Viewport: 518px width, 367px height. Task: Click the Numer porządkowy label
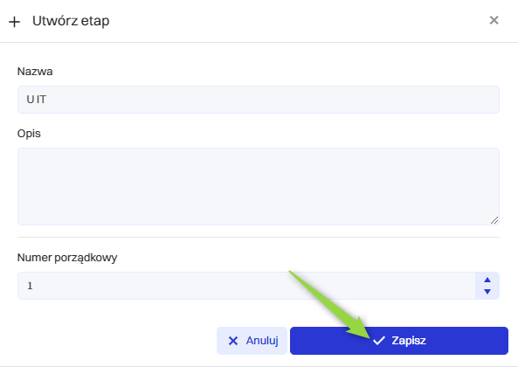pos(67,258)
